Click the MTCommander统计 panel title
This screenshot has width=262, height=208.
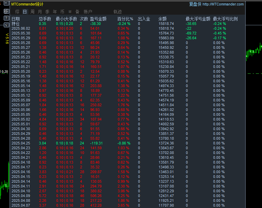(x=27, y=4)
